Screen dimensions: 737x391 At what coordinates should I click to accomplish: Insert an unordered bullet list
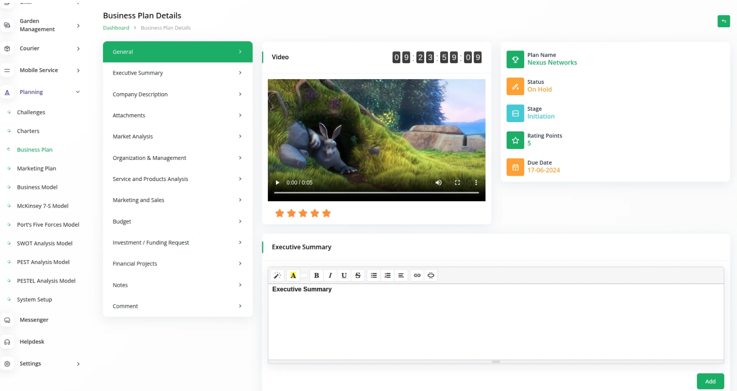[x=374, y=275]
